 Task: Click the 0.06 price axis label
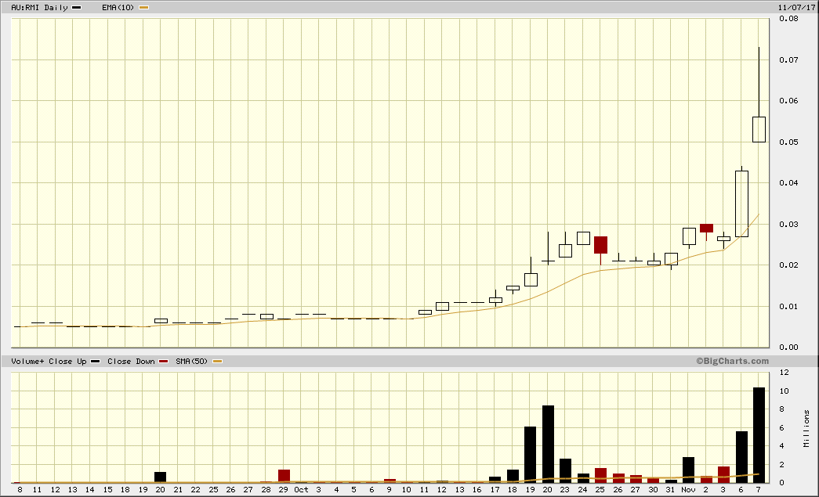pyautogui.click(x=788, y=101)
